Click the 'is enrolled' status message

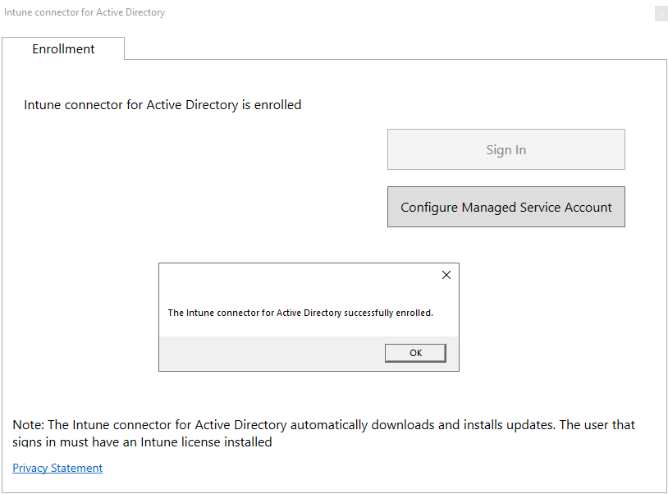pyautogui.click(x=162, y=105)
